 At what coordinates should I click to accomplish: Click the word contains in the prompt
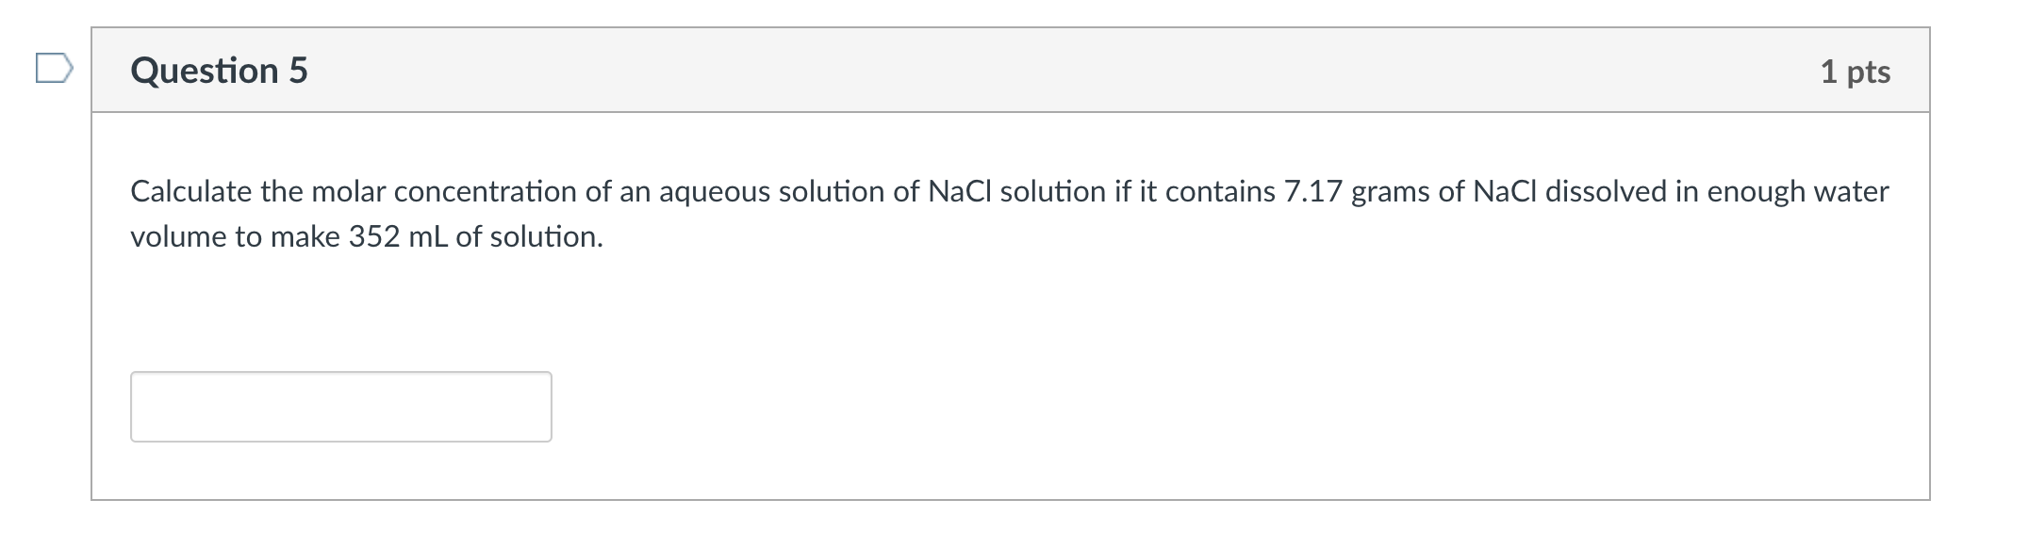coord(1220,191)
